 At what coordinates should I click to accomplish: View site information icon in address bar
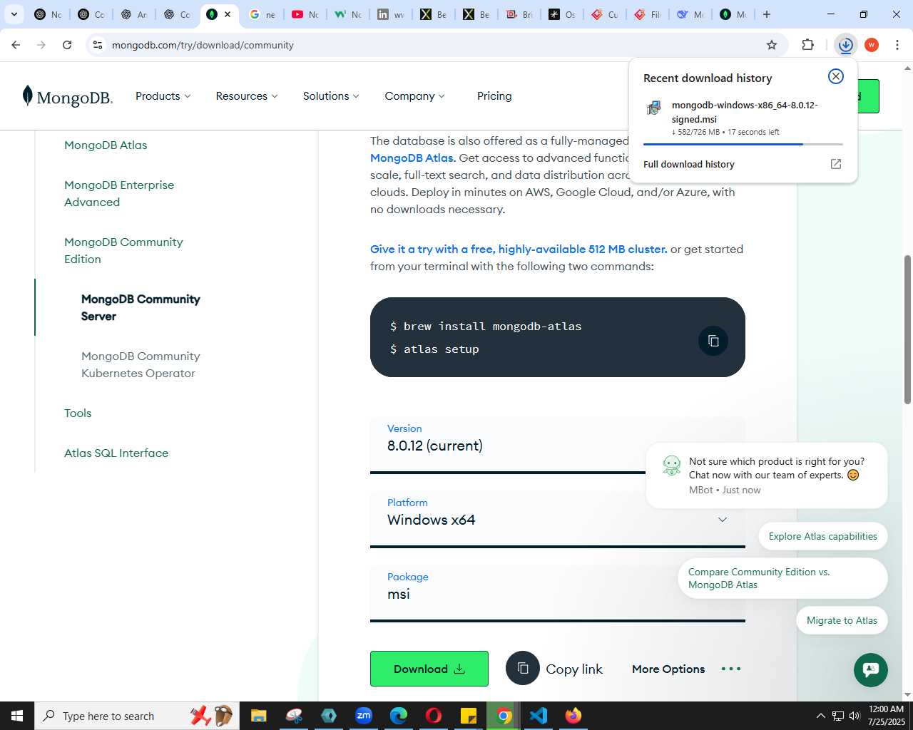(98, 45)
